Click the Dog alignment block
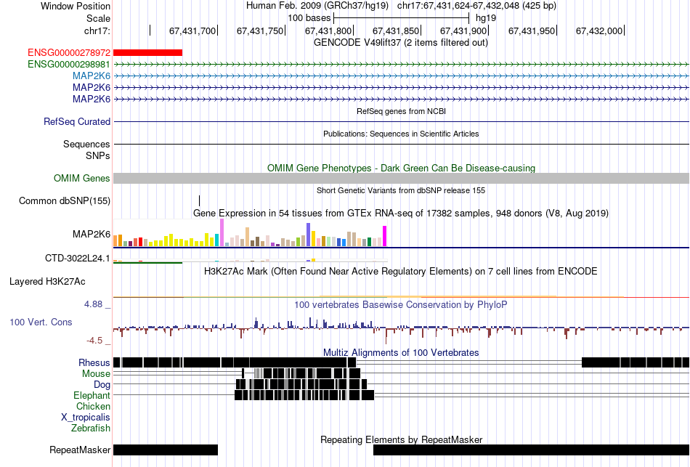Viewport: 690px width, 467px height. (301, 384)
